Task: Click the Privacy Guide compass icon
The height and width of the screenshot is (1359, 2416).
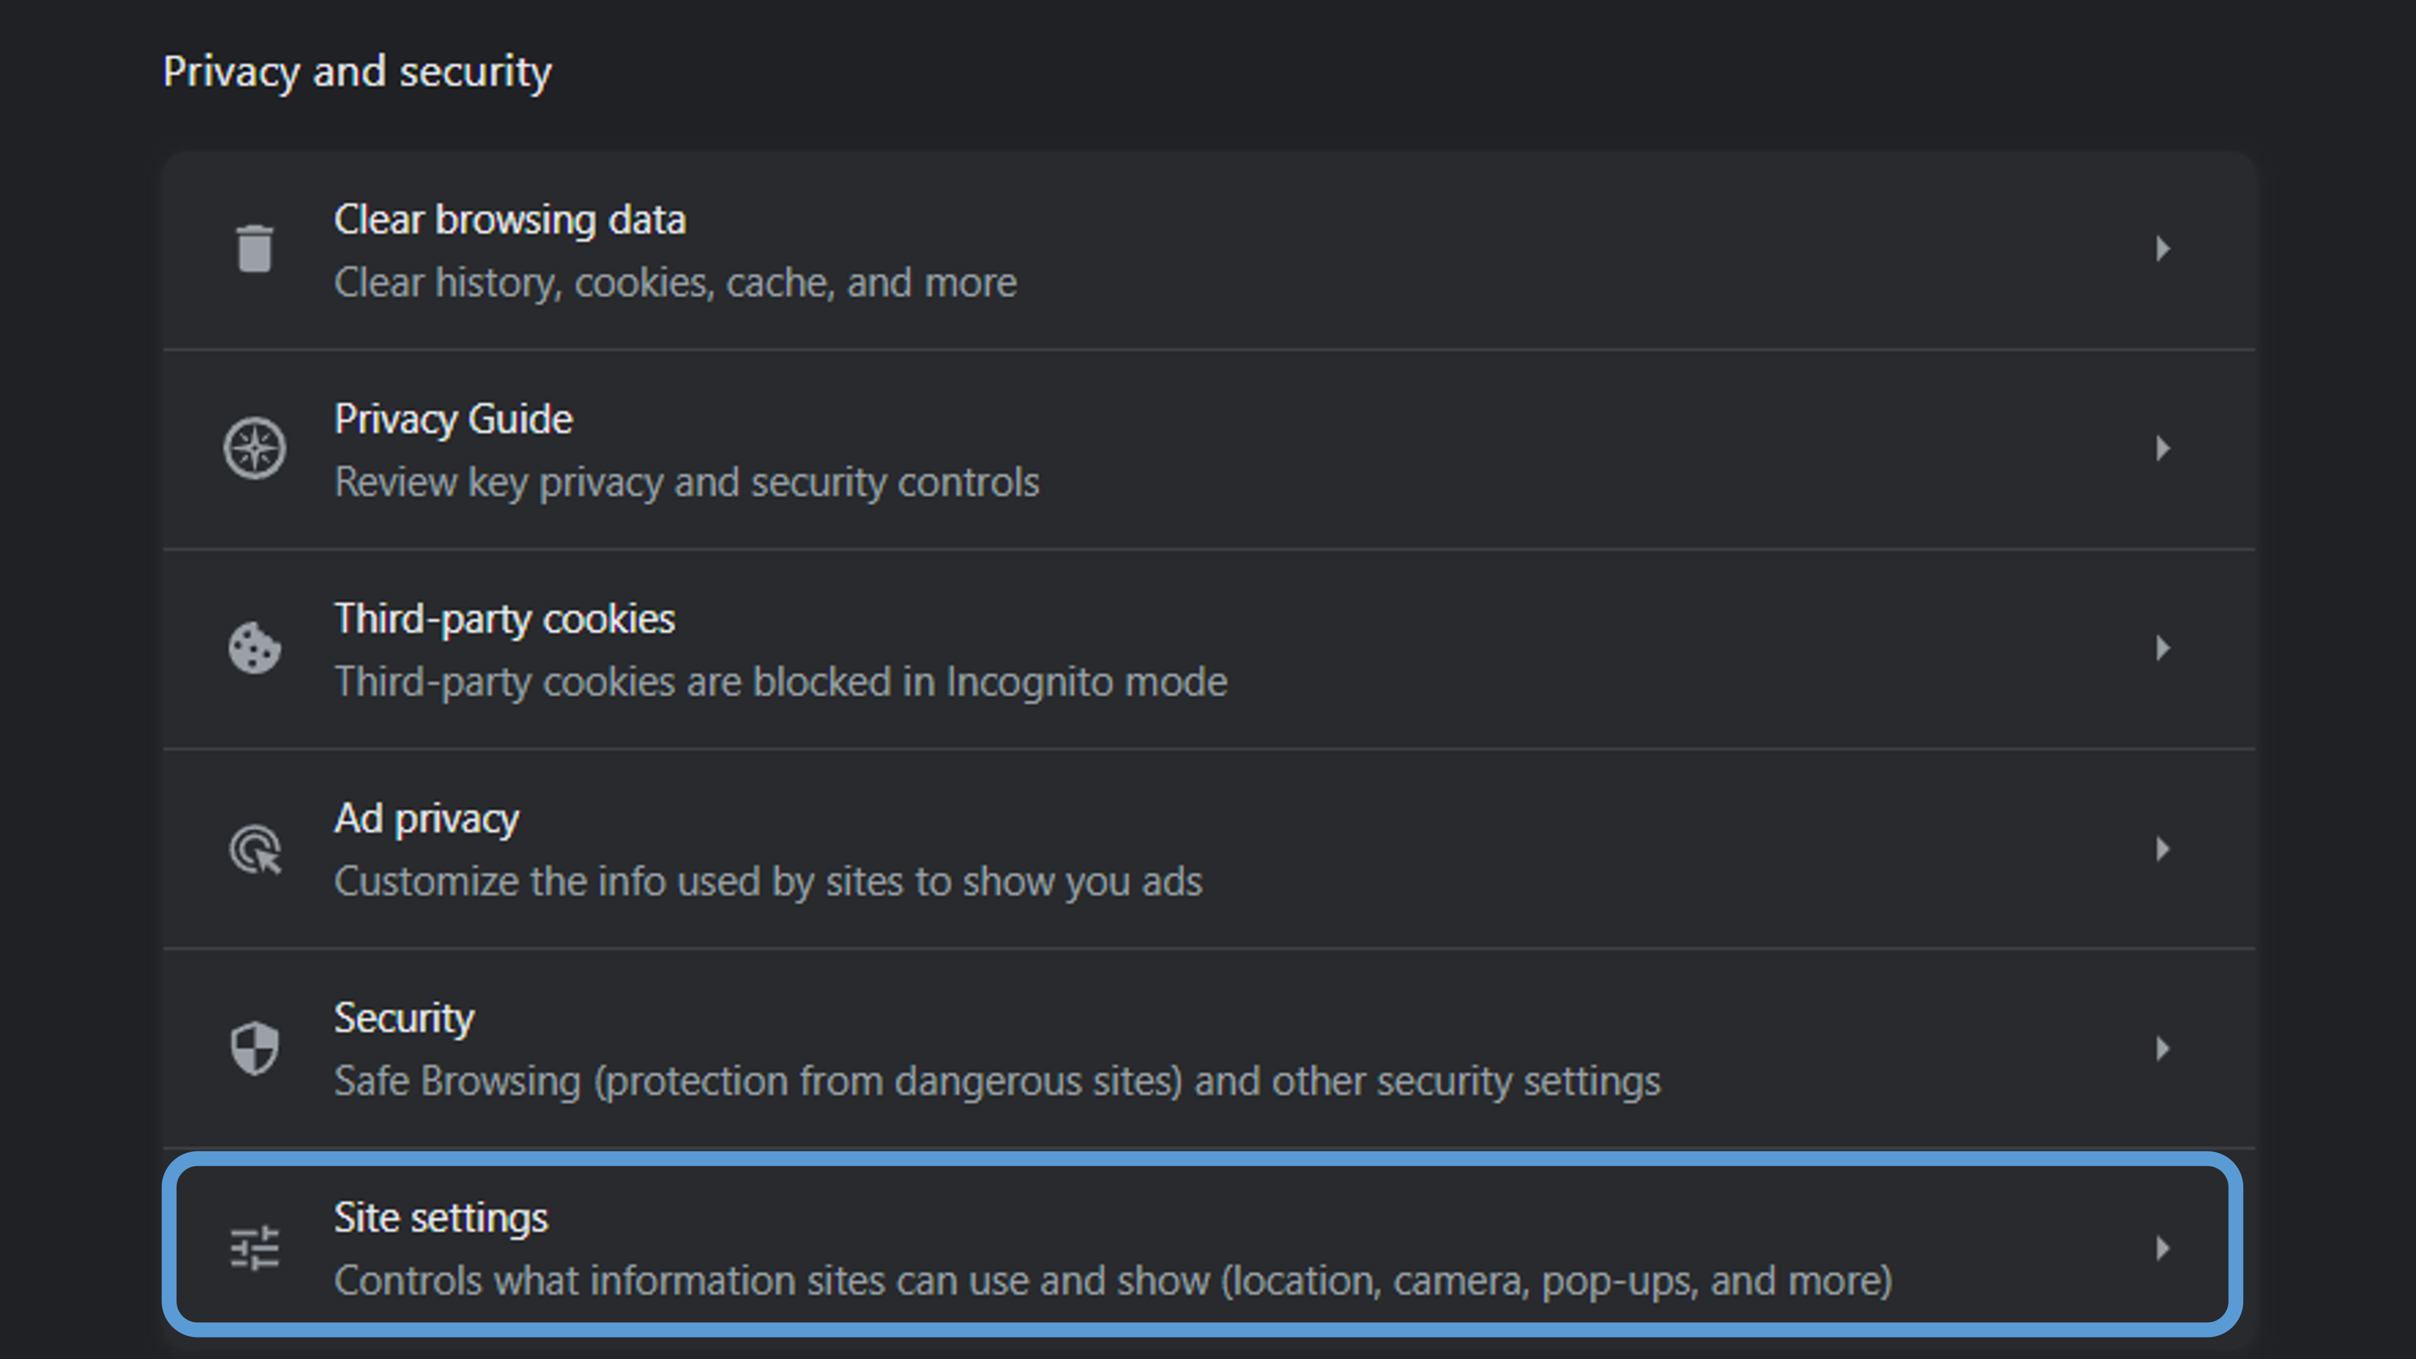Action: tap(254, 448)
